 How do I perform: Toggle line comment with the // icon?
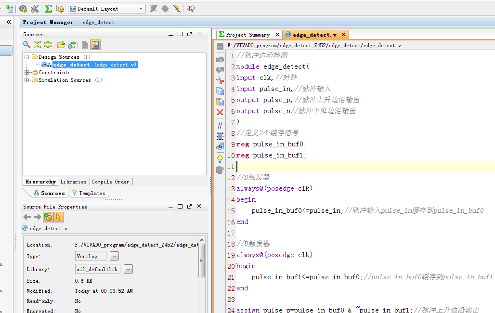point(220,125)
